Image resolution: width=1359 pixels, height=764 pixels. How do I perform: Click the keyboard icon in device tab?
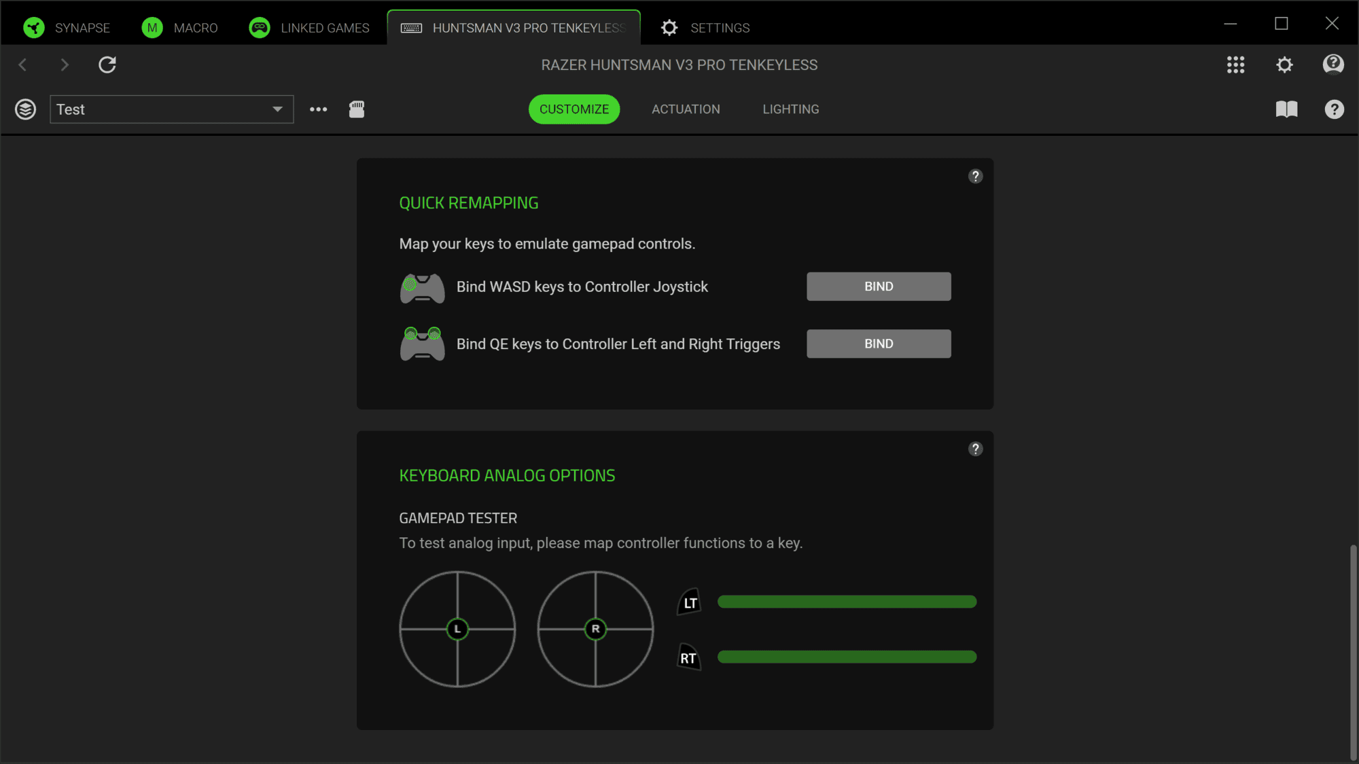411,28
